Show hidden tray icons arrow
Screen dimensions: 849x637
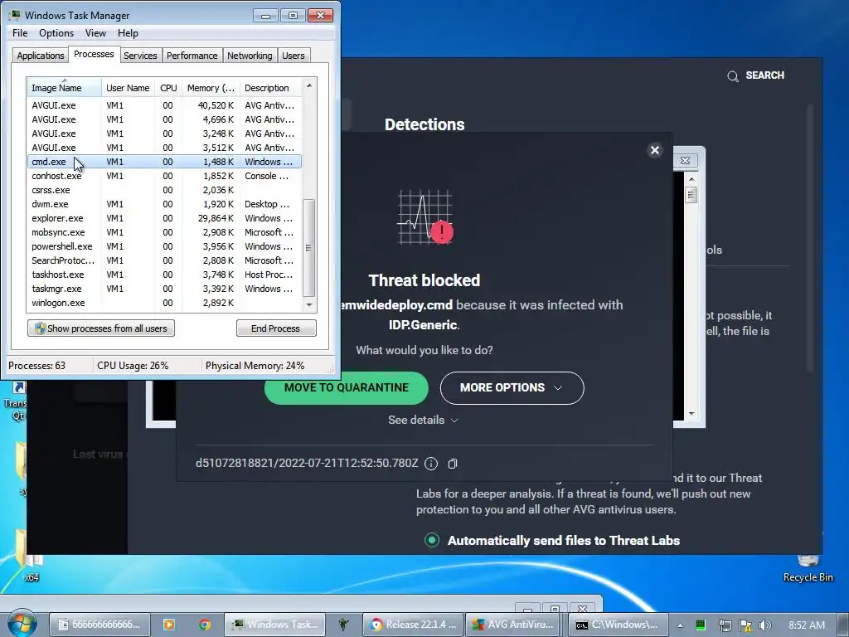(680, 625)
